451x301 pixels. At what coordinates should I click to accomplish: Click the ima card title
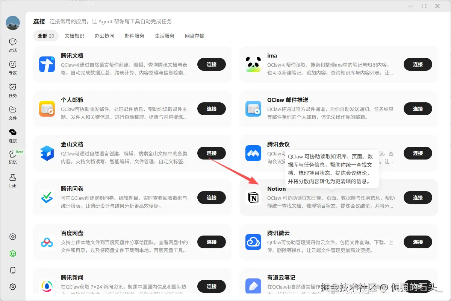(272, 56)
